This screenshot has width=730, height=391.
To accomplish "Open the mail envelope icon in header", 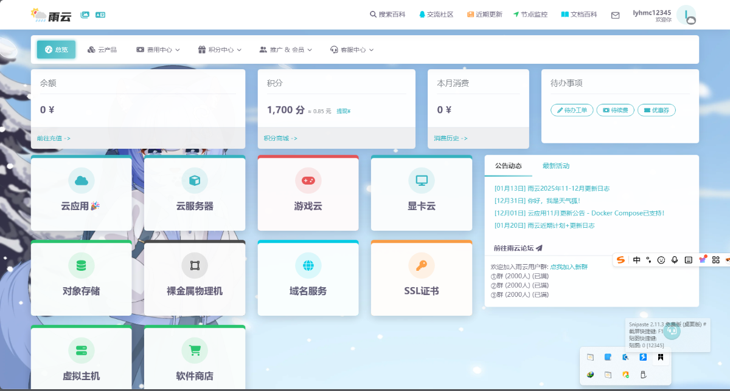I will 615,15.
